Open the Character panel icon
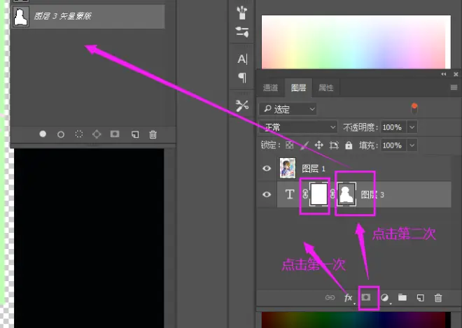 tap(242, 59)
